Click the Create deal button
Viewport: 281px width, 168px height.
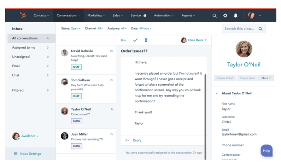point(247,78)
